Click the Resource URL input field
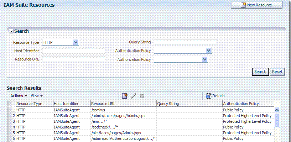291x142 pixels. [x=73, y=59]
